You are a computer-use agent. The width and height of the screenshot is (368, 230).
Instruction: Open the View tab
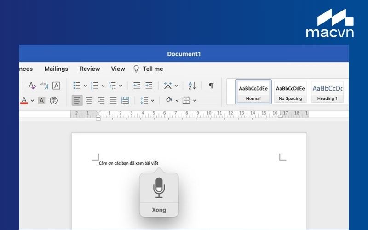point(118,69)
